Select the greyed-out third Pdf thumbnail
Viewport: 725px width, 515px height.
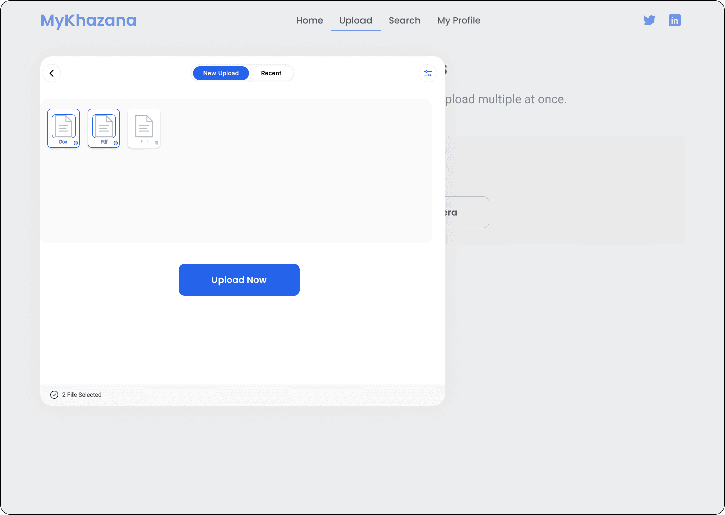(x=144, y=128)
